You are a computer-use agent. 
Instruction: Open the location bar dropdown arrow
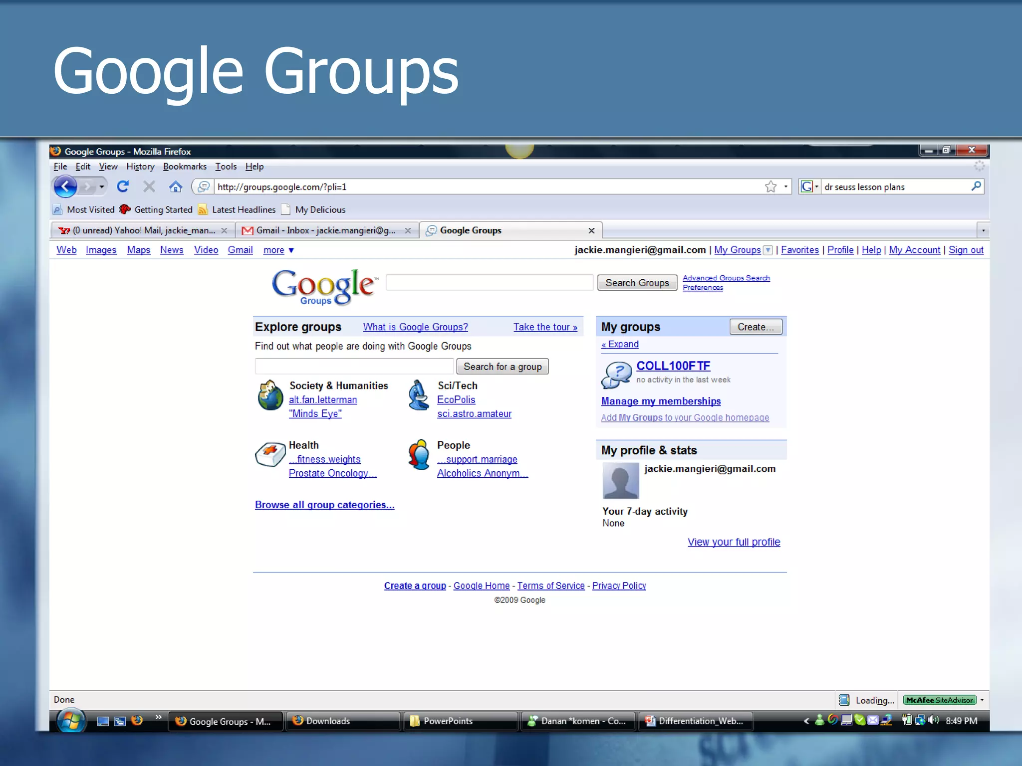[x=785, y=187]
